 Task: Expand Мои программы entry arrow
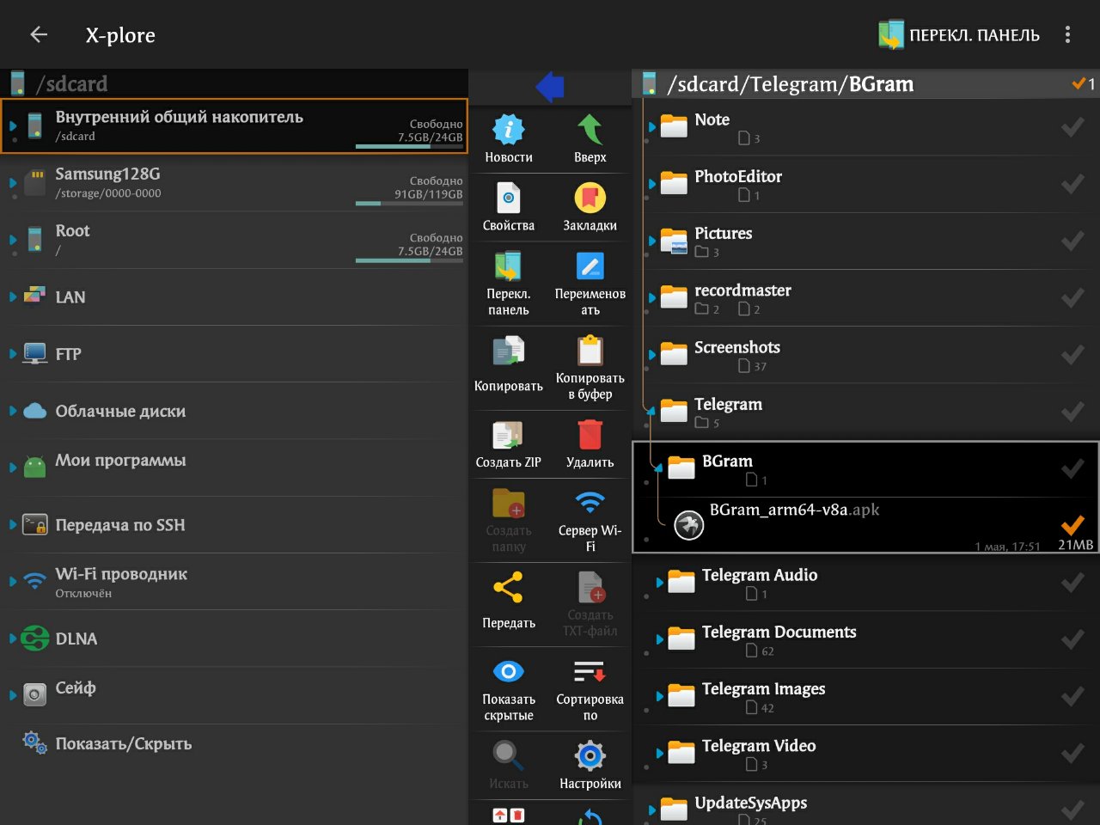tap(13, 467)
